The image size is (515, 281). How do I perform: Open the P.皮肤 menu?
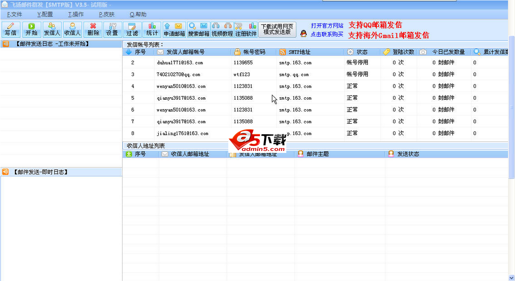click(x=107, y=14)
